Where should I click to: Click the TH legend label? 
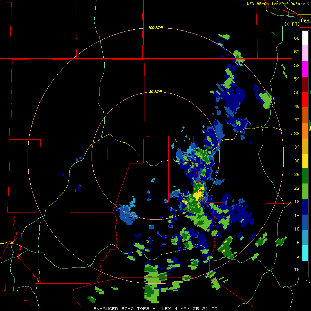[297, 270]
